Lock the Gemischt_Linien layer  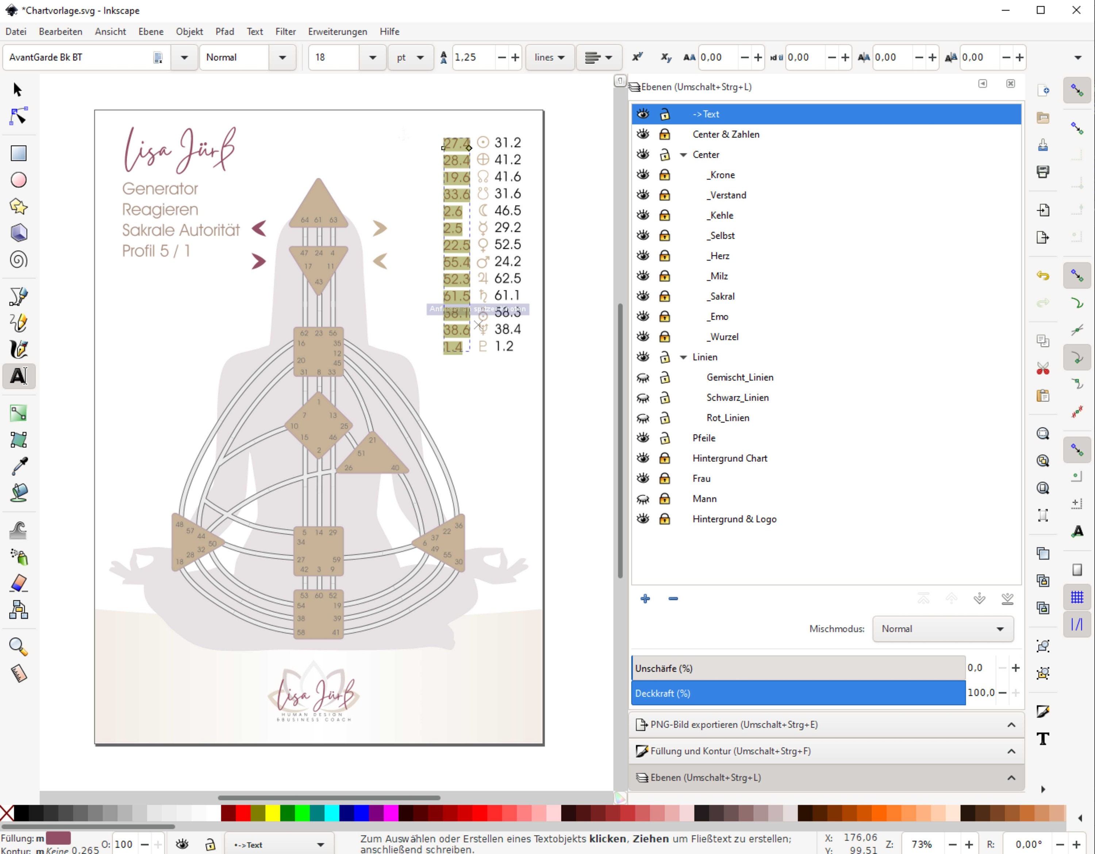tap(665, 377)
